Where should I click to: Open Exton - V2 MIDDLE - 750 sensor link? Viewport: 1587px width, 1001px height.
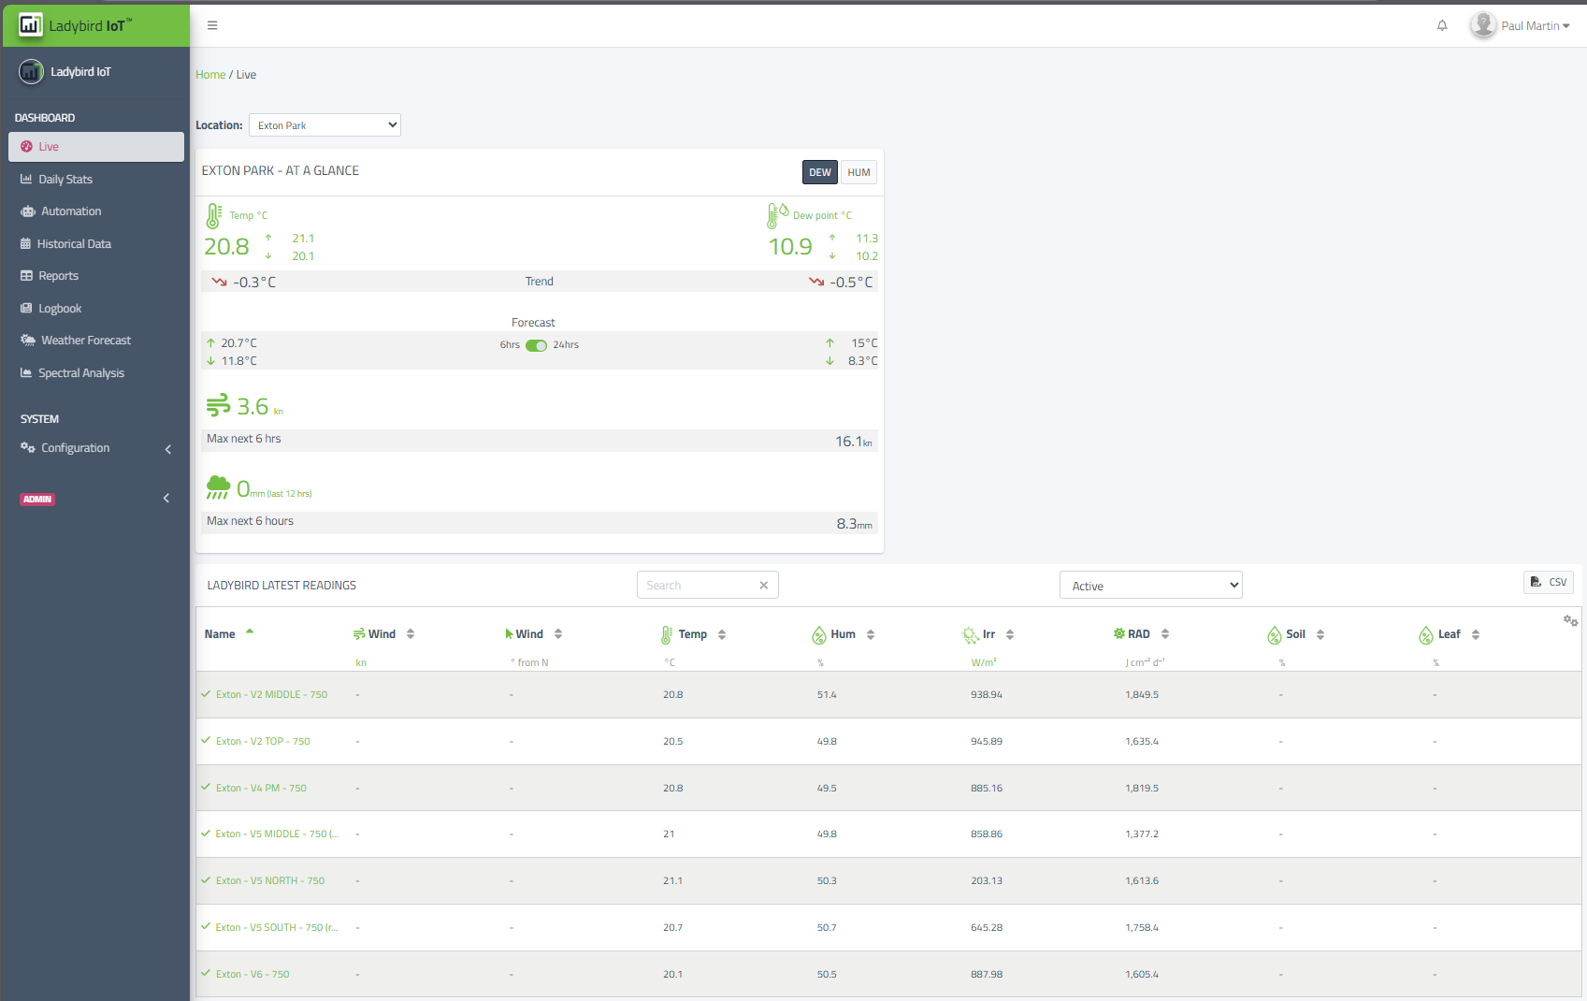[x=271, y=695]
